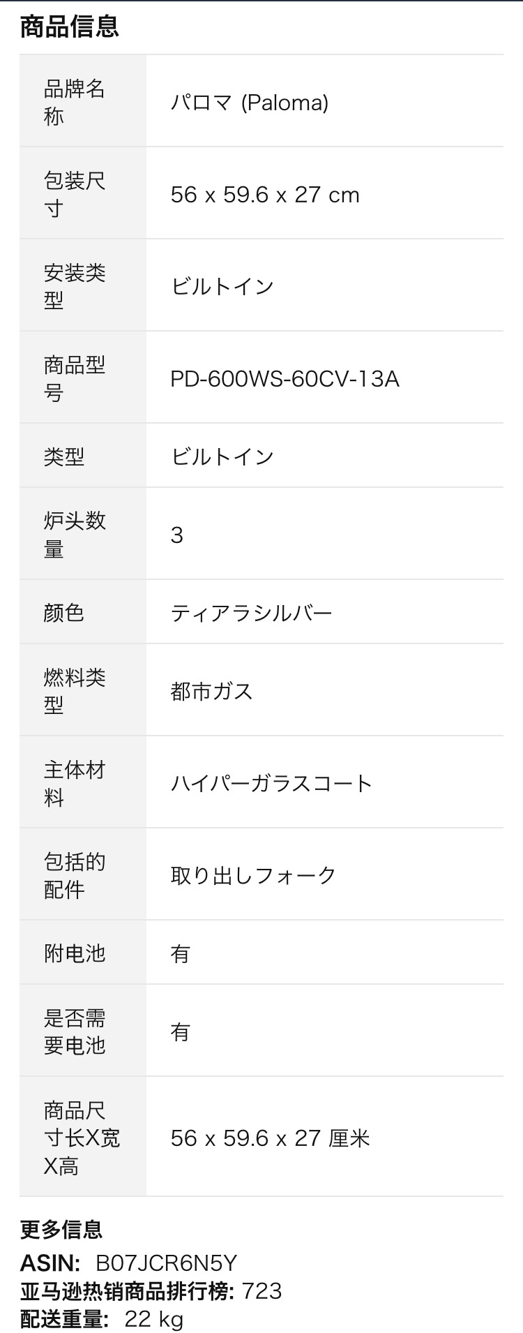Select the color value ティアラシルバー
The width and height of the screenshot is (523, 1333).
tap(251, 613)
